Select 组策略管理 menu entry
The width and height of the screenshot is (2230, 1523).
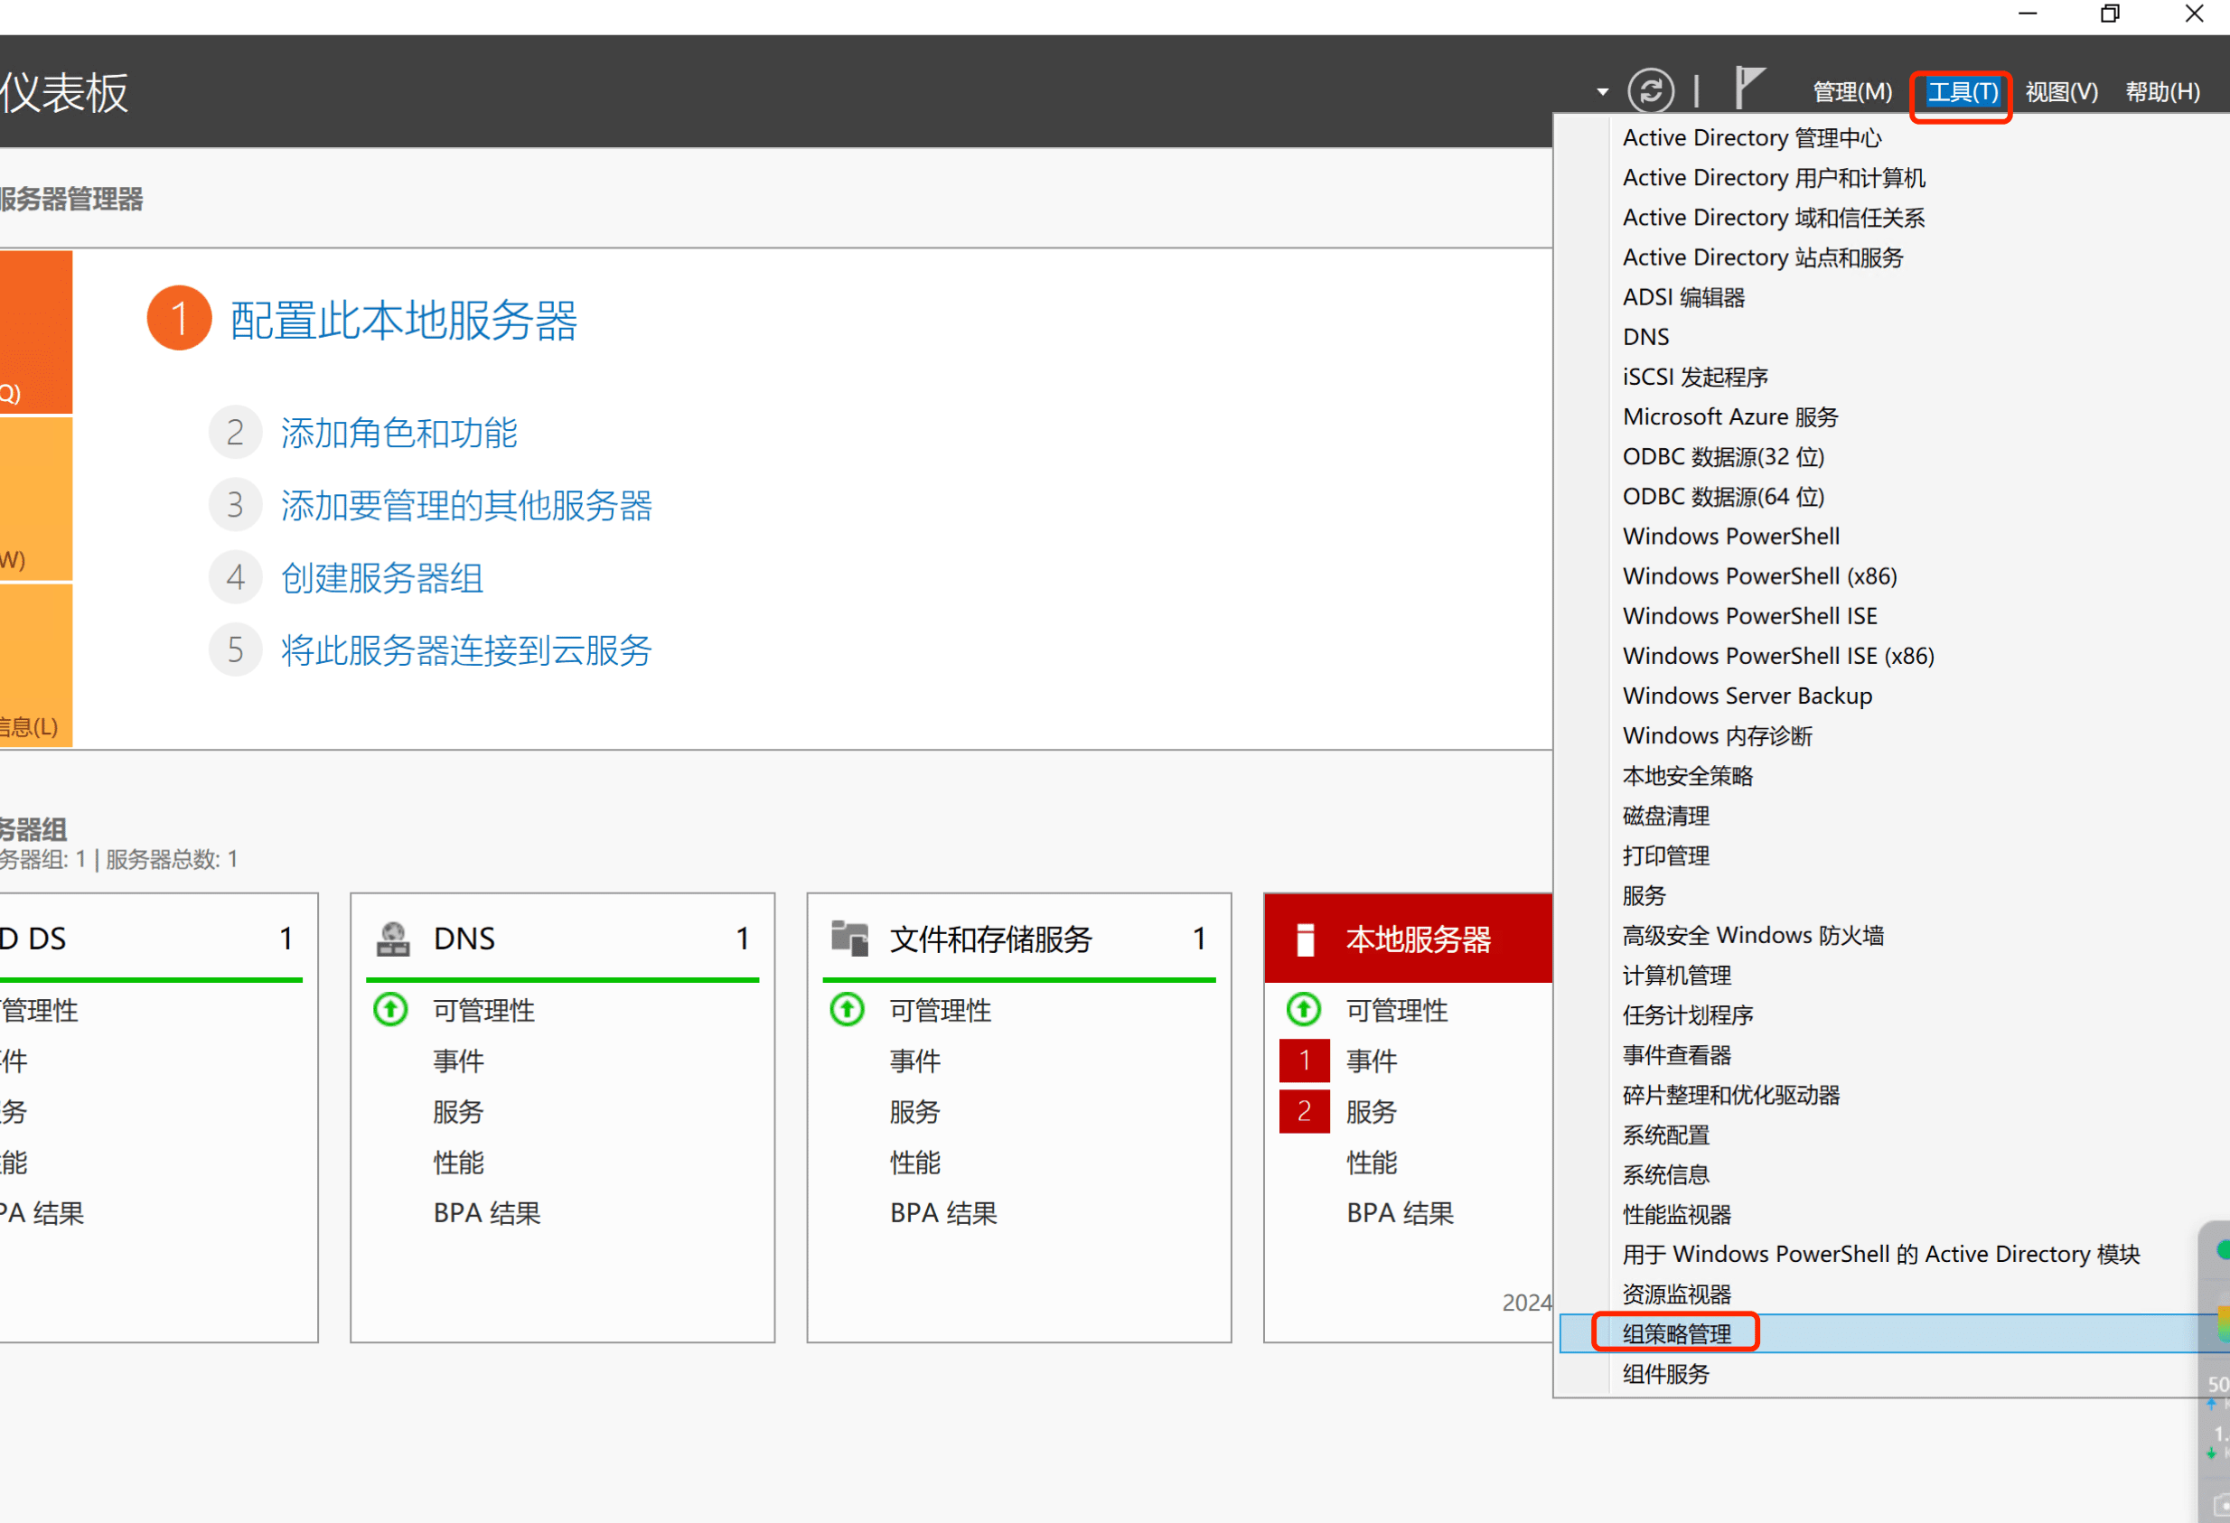[1676, 1334]
